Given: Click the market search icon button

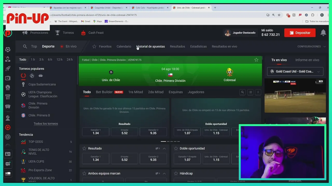Looking at the screenshot, I should tap(243, 92).
